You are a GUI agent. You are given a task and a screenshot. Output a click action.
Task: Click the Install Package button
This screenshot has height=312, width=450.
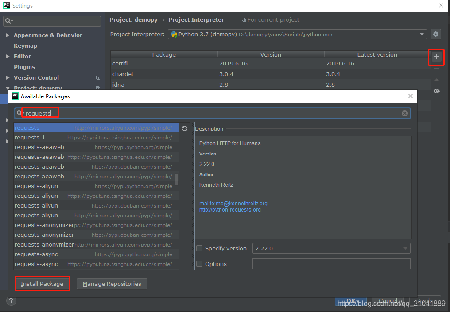[42, 284]
